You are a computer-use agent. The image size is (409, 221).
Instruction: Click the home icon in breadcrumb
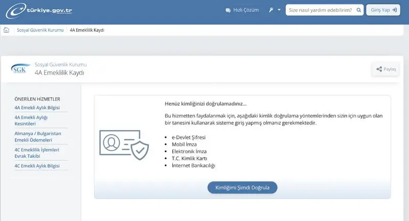pos(6,30)
